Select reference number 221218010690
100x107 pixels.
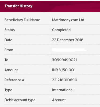pos(65,80)
